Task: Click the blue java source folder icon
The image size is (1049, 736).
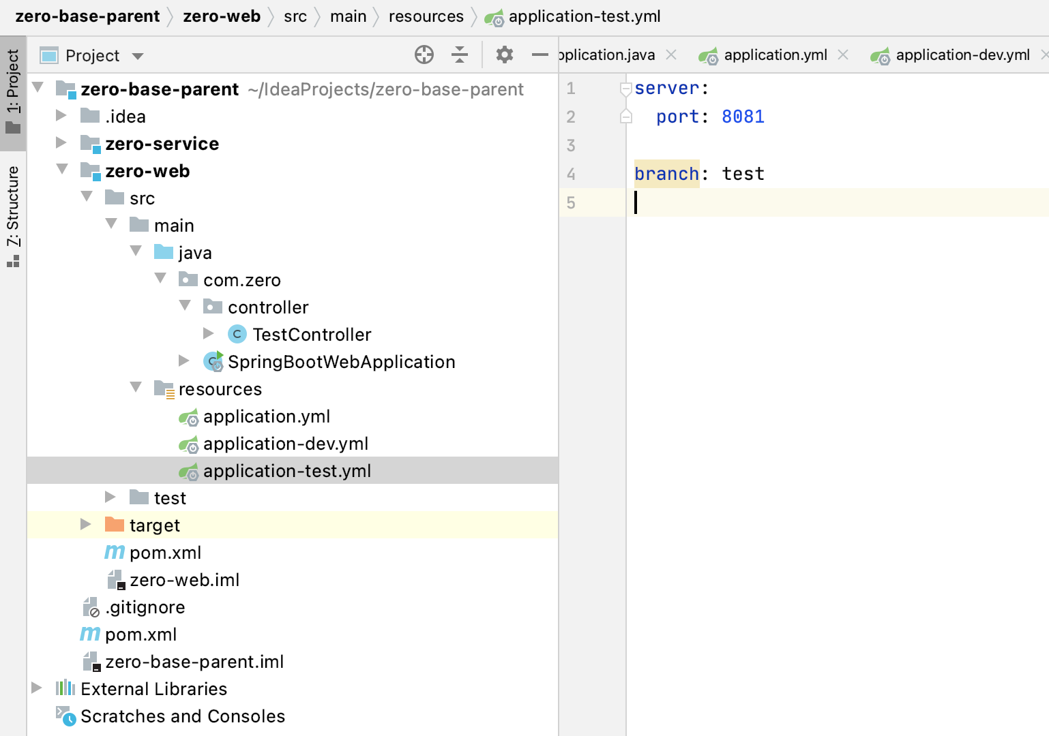Action: (x=164, y=251)
